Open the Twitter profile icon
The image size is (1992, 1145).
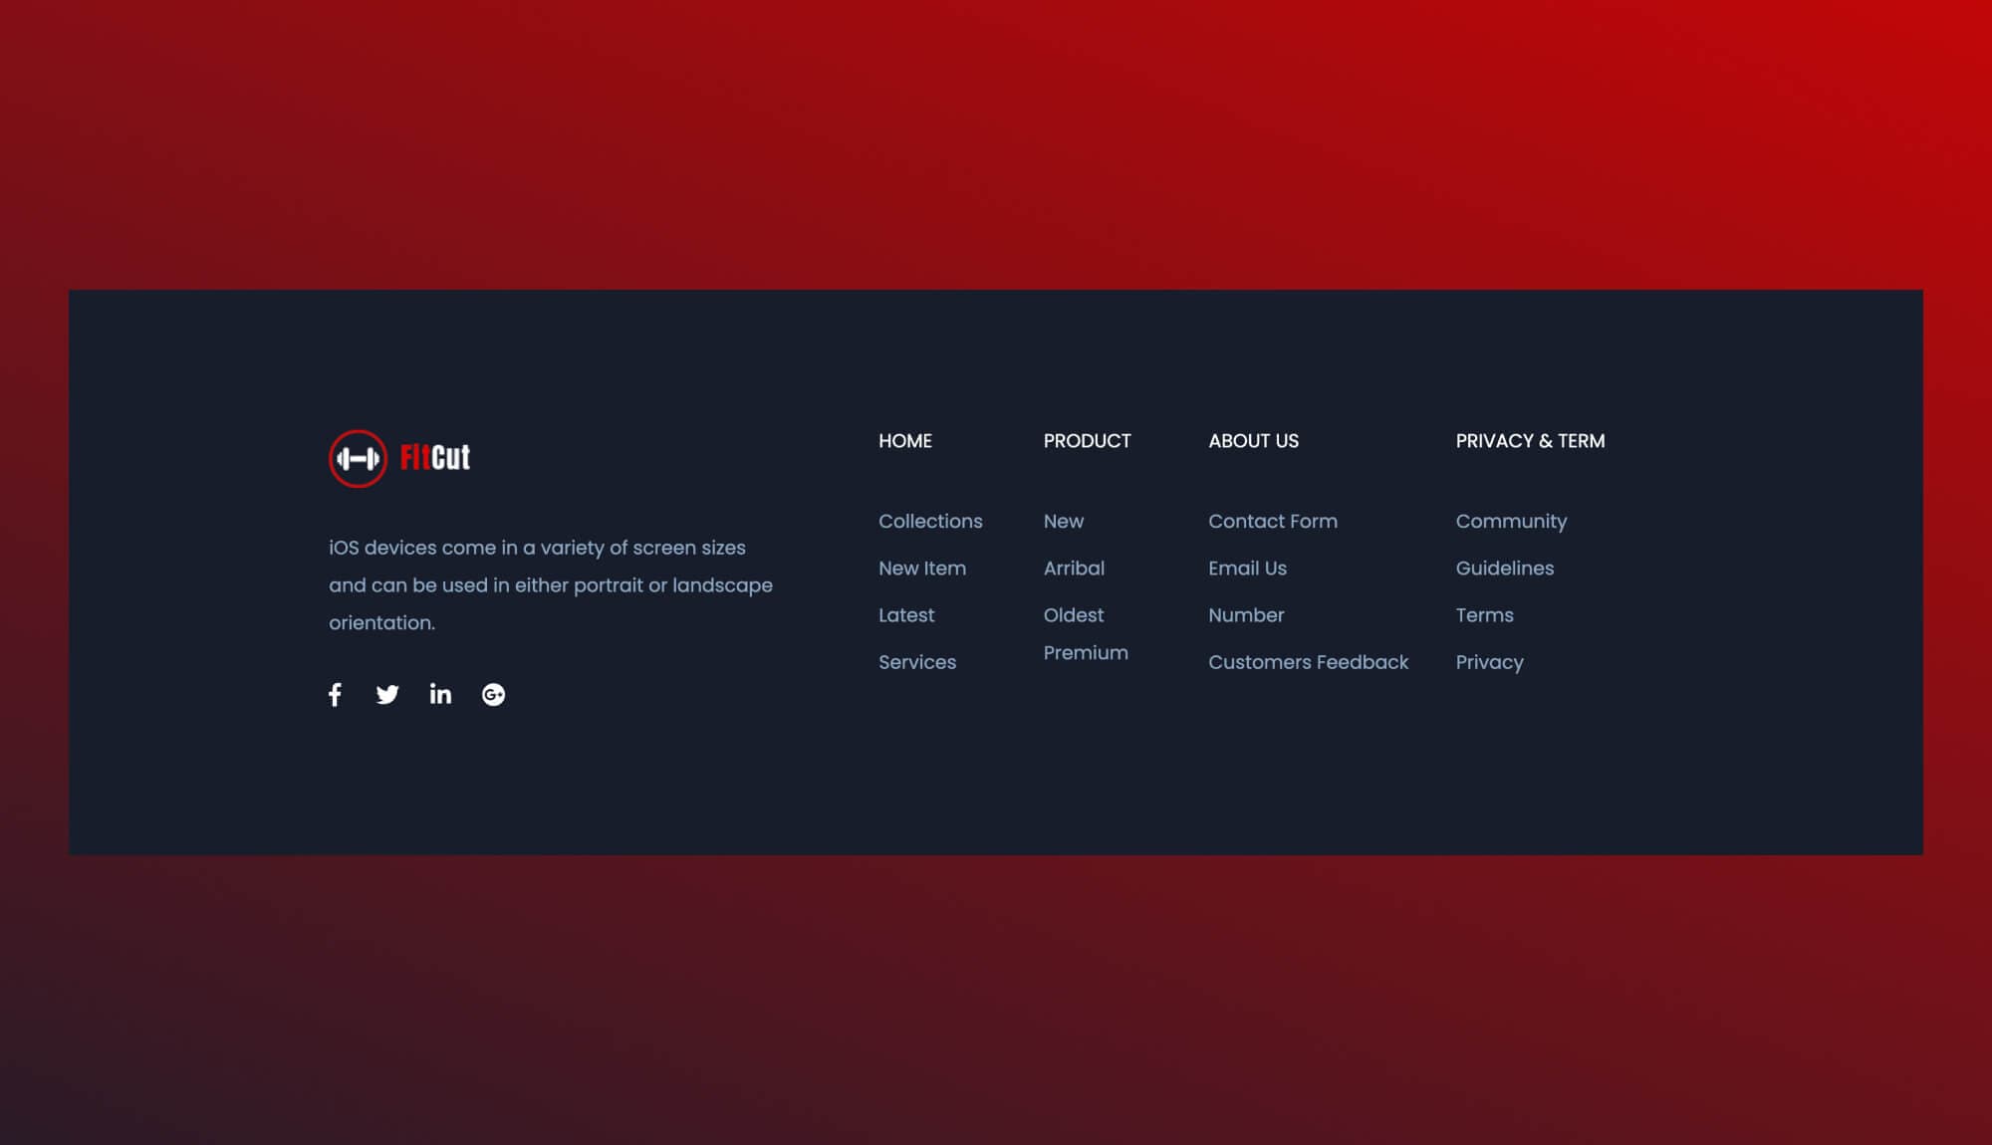pos(387,694)
